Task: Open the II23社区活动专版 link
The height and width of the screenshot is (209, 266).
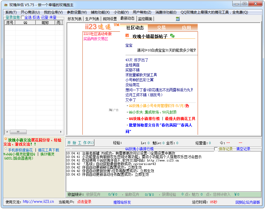Action: click(97, 34)
